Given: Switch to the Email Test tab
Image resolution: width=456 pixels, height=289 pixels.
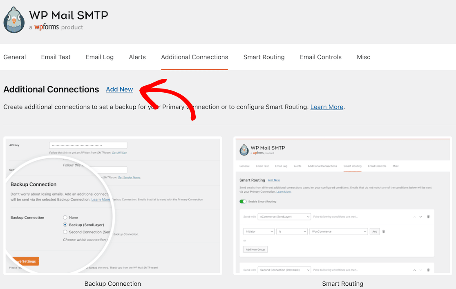Looking at the screenshot, I should pyautogui.click(x=56, y=57).
